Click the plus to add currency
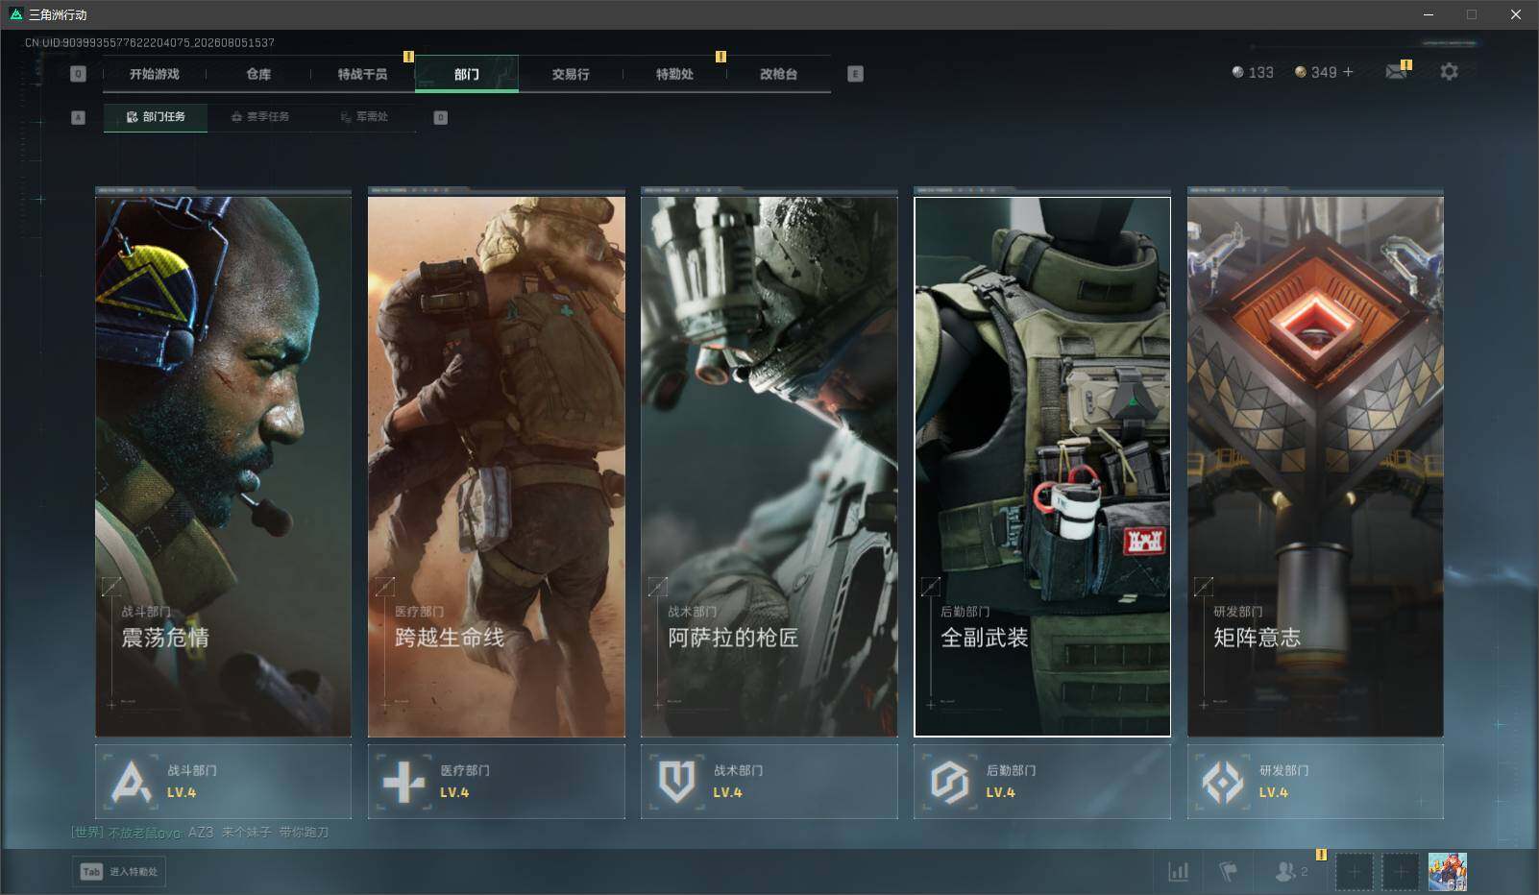Image resolution: width=1539 pixels, height=895 pixels. click(1348, 72)
